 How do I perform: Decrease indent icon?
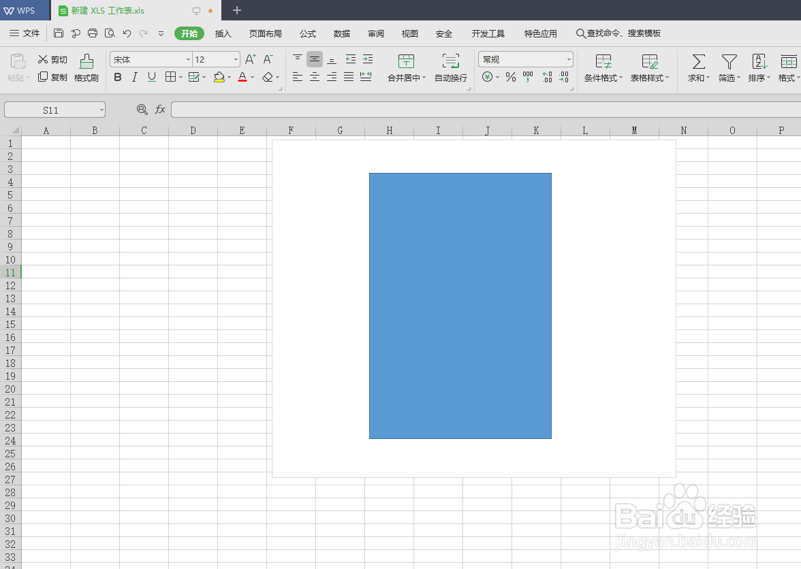350,59
